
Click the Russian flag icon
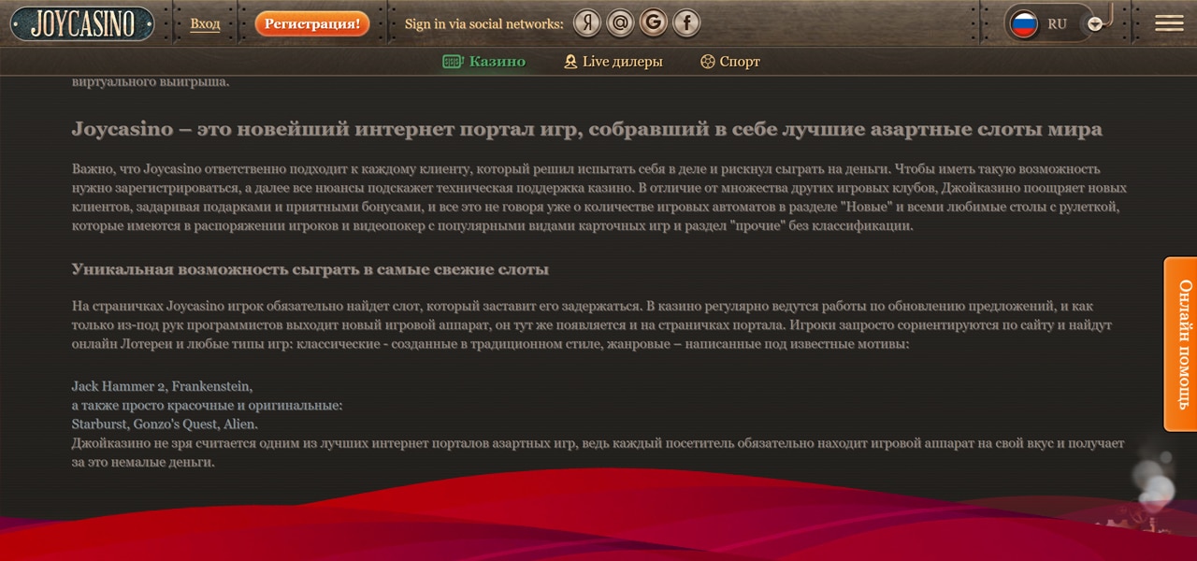click(1024, 22)
